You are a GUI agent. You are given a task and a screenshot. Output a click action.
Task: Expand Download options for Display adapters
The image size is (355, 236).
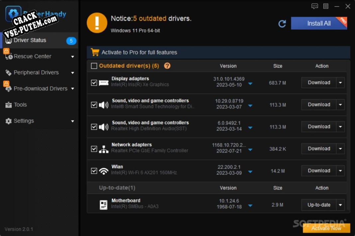(x=340, y=83)
